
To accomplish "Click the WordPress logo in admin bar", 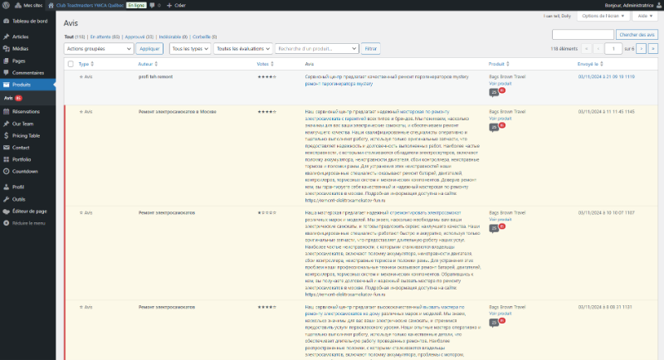I will (x=6, y=5).
